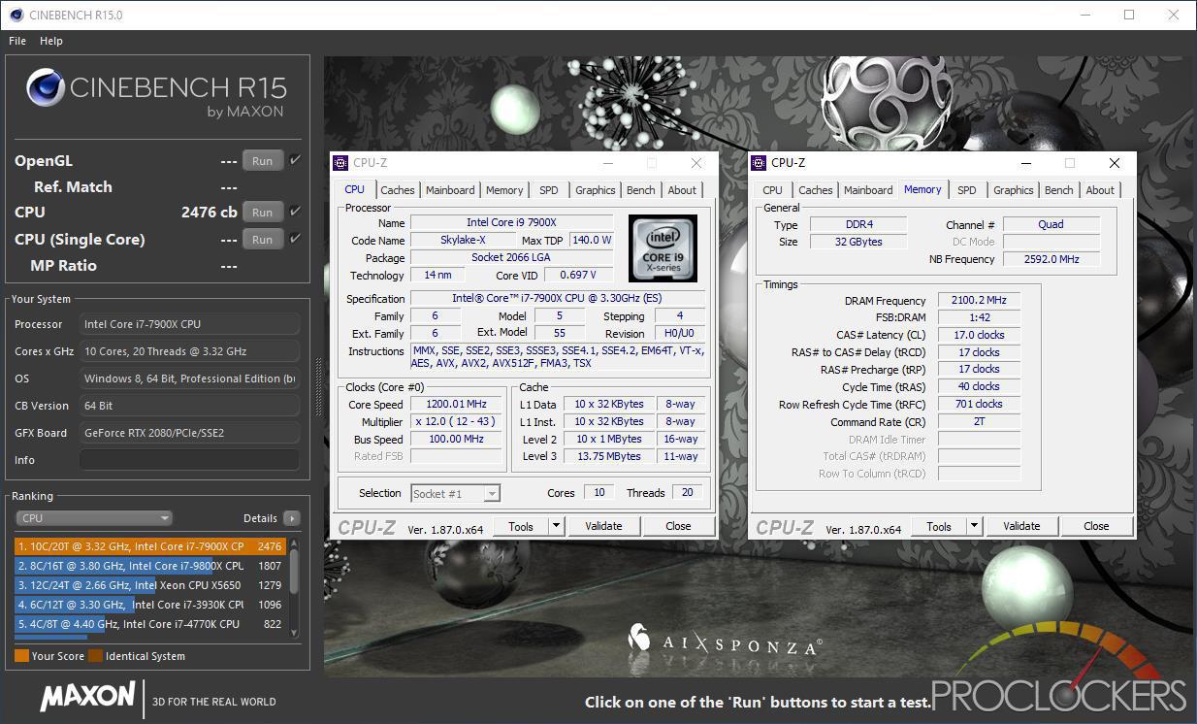Select Graphics tab in CPU-Z processor window
1197x724 pixels.
pos(596,190)
